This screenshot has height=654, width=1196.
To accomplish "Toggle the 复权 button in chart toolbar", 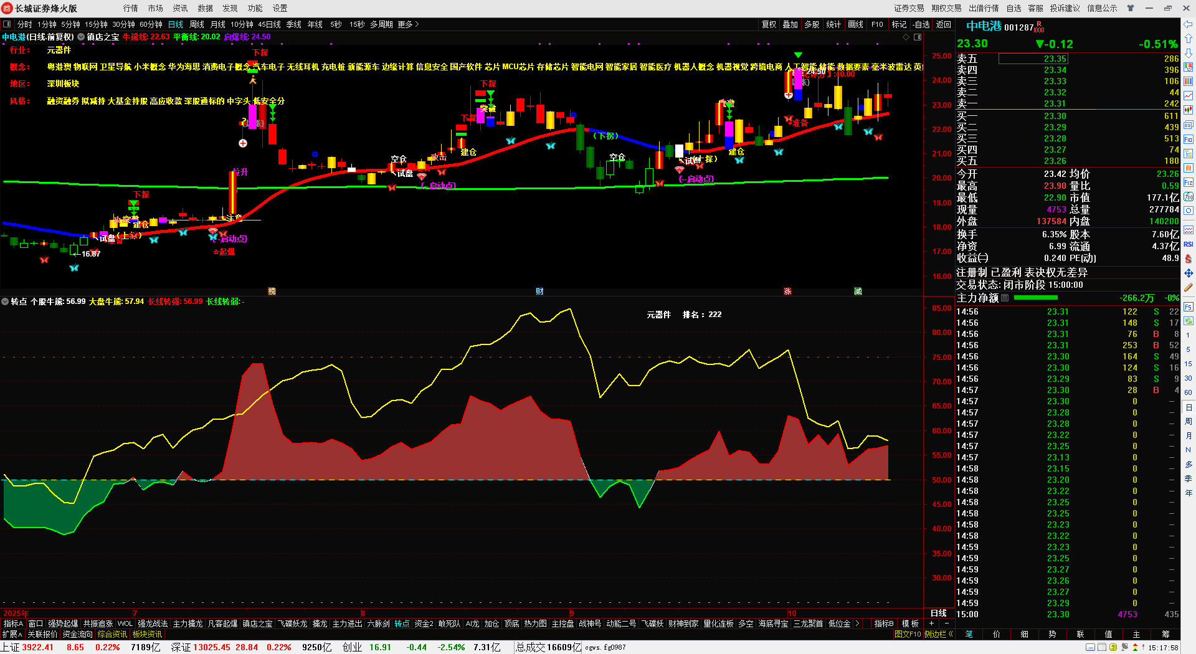I will [x=769, y=24].
